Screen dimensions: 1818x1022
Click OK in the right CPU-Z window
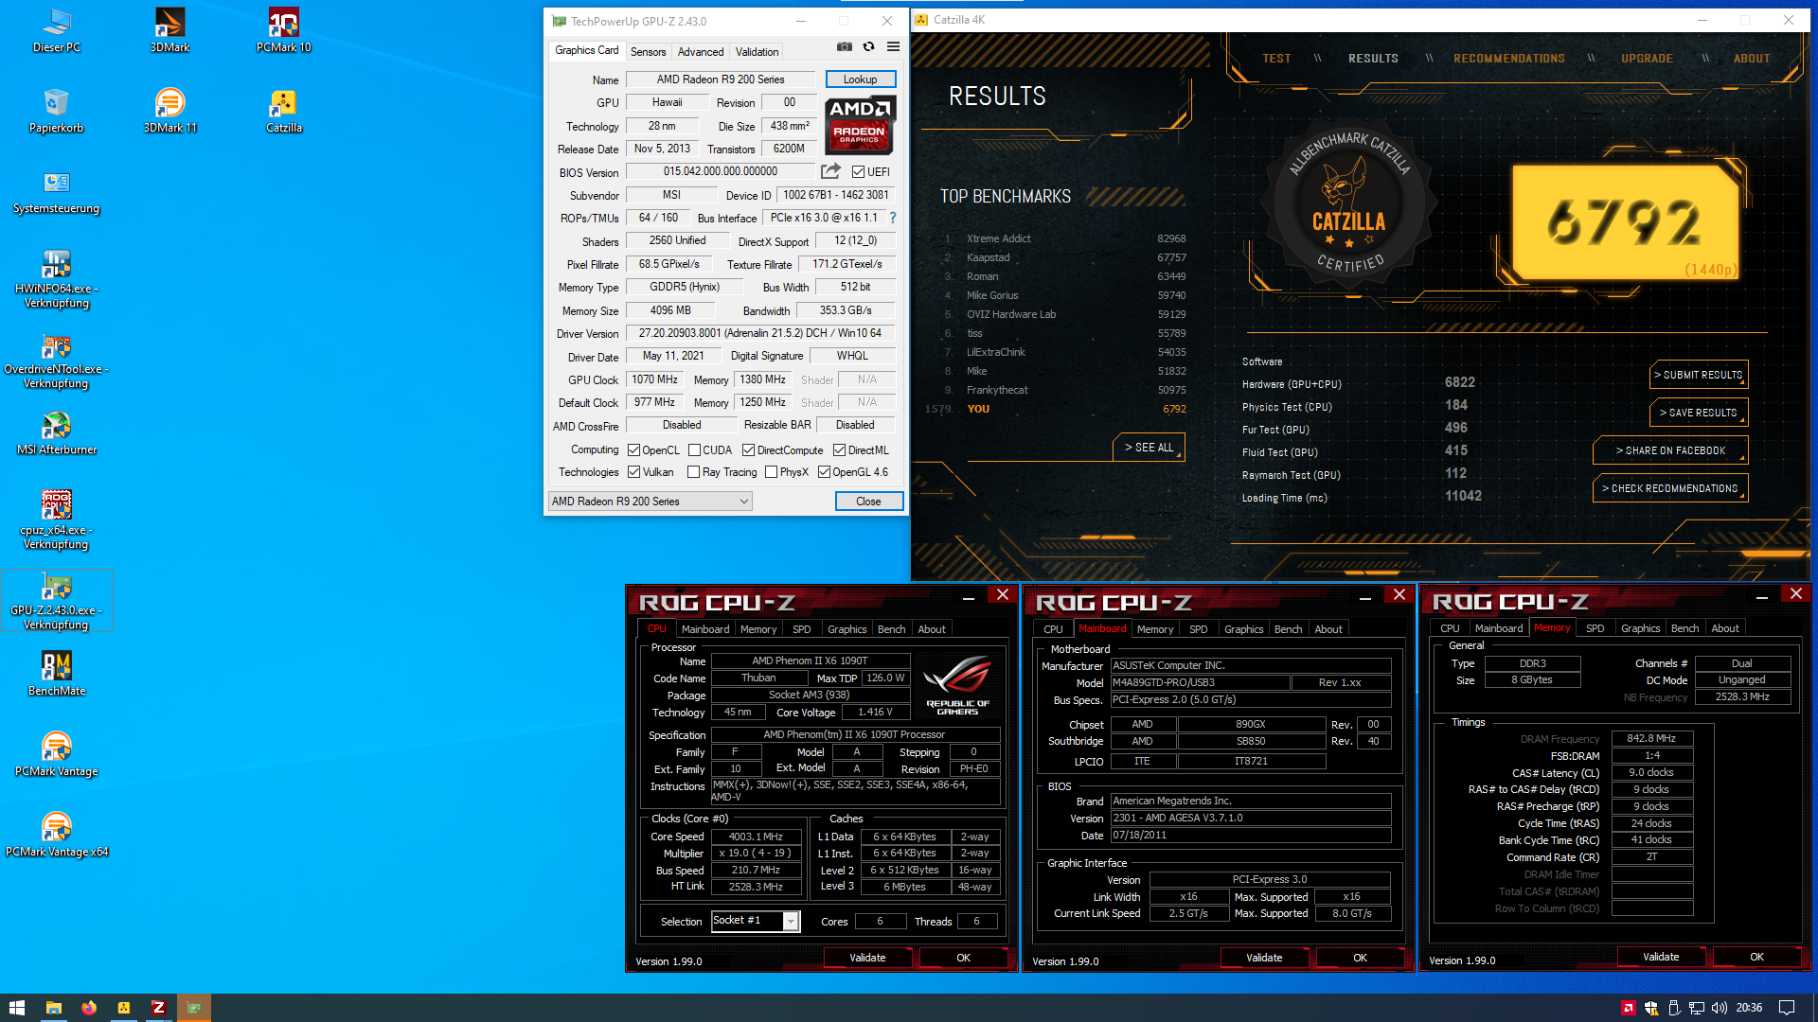(x=1756, y=957)
